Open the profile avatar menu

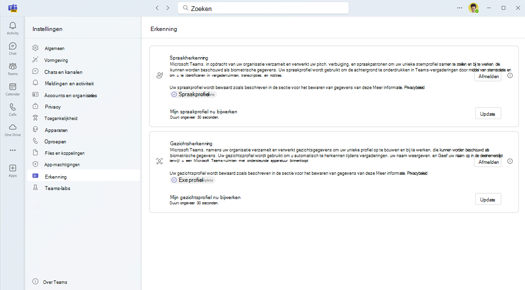click(473, 8)
